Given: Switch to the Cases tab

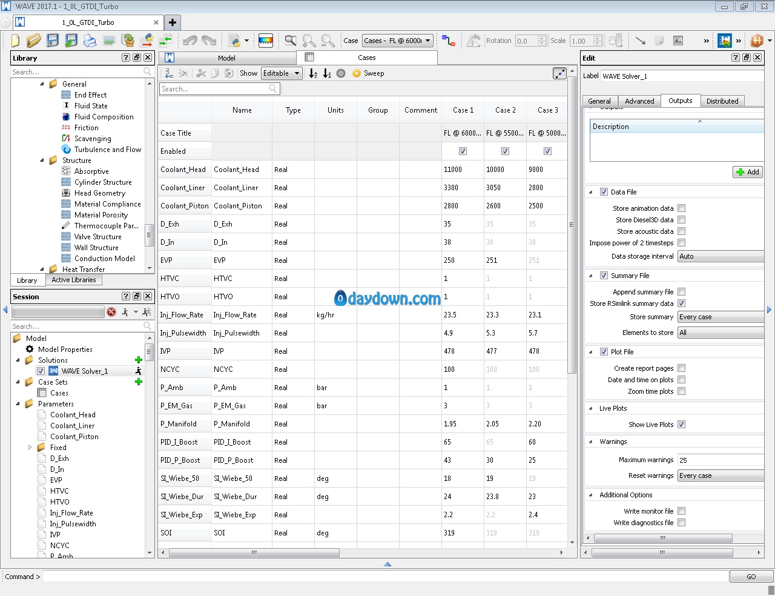Looking at the screenshot, I should pos(367,58).
